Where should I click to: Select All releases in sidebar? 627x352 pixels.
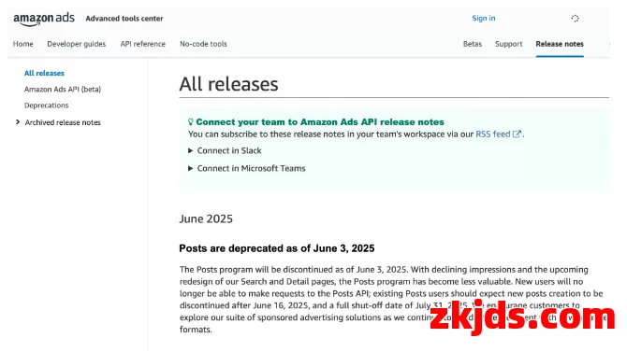[x=44, y=73]
